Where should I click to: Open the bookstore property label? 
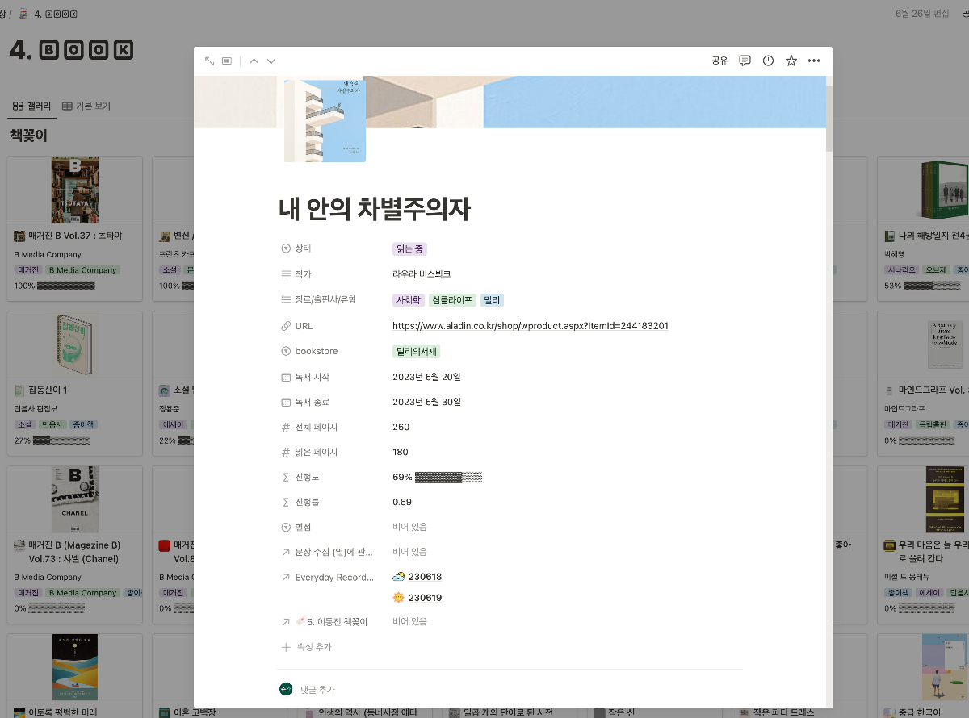click(316, 351)
